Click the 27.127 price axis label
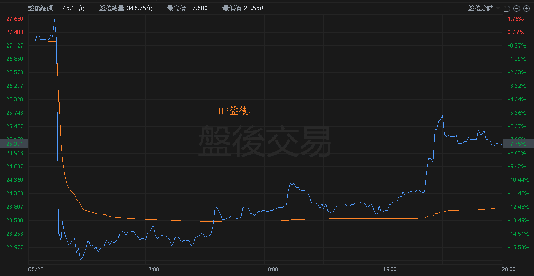534x276 pixels. [x=14, y=45]
